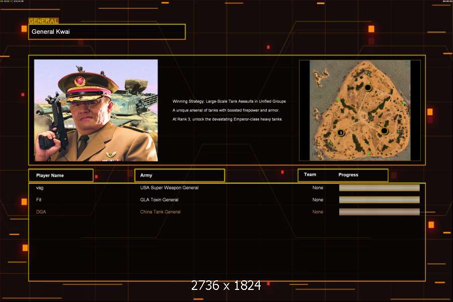Select player name Fit
Screen dimensions: 453x302
[39, 200]
